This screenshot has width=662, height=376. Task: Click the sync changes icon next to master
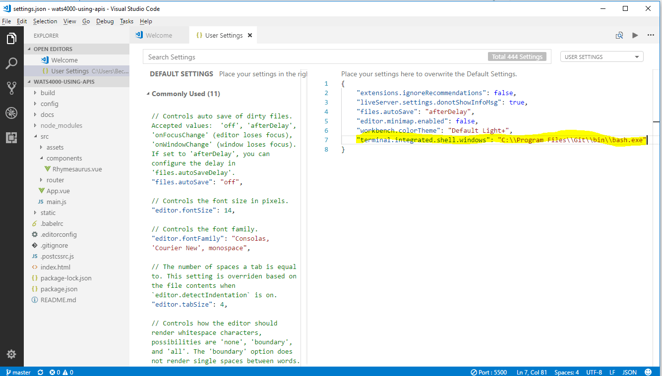[x=40, y=372]
